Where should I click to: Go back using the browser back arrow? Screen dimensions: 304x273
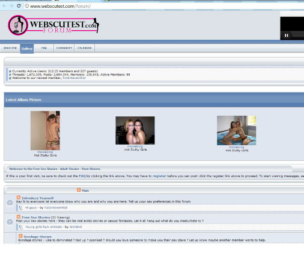coord(4,6)
